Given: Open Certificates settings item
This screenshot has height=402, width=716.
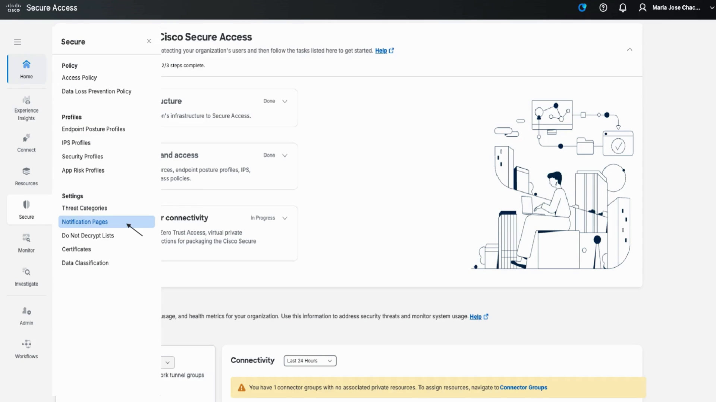Looking at the screenshot, I should click(76, 249).
